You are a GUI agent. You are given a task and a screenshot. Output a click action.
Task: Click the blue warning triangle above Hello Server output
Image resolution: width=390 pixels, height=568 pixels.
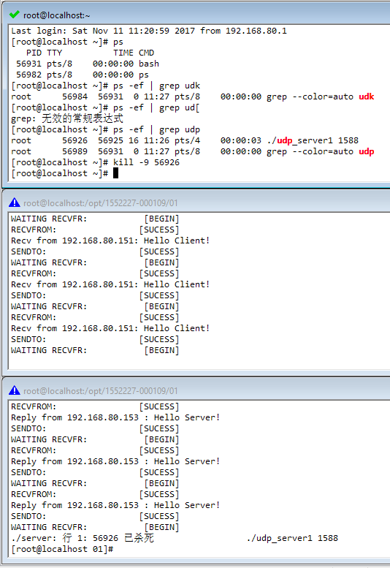coord(15,390)
